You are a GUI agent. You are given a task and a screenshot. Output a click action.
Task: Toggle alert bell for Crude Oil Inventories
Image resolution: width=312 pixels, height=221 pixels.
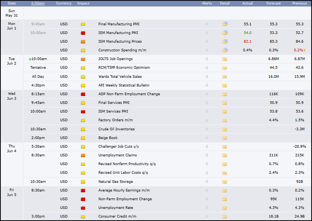[x=207, y=129]
